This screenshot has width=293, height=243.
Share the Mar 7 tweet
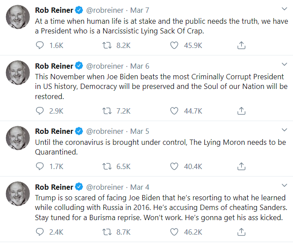pyautogui.click(x=241, y=45)
